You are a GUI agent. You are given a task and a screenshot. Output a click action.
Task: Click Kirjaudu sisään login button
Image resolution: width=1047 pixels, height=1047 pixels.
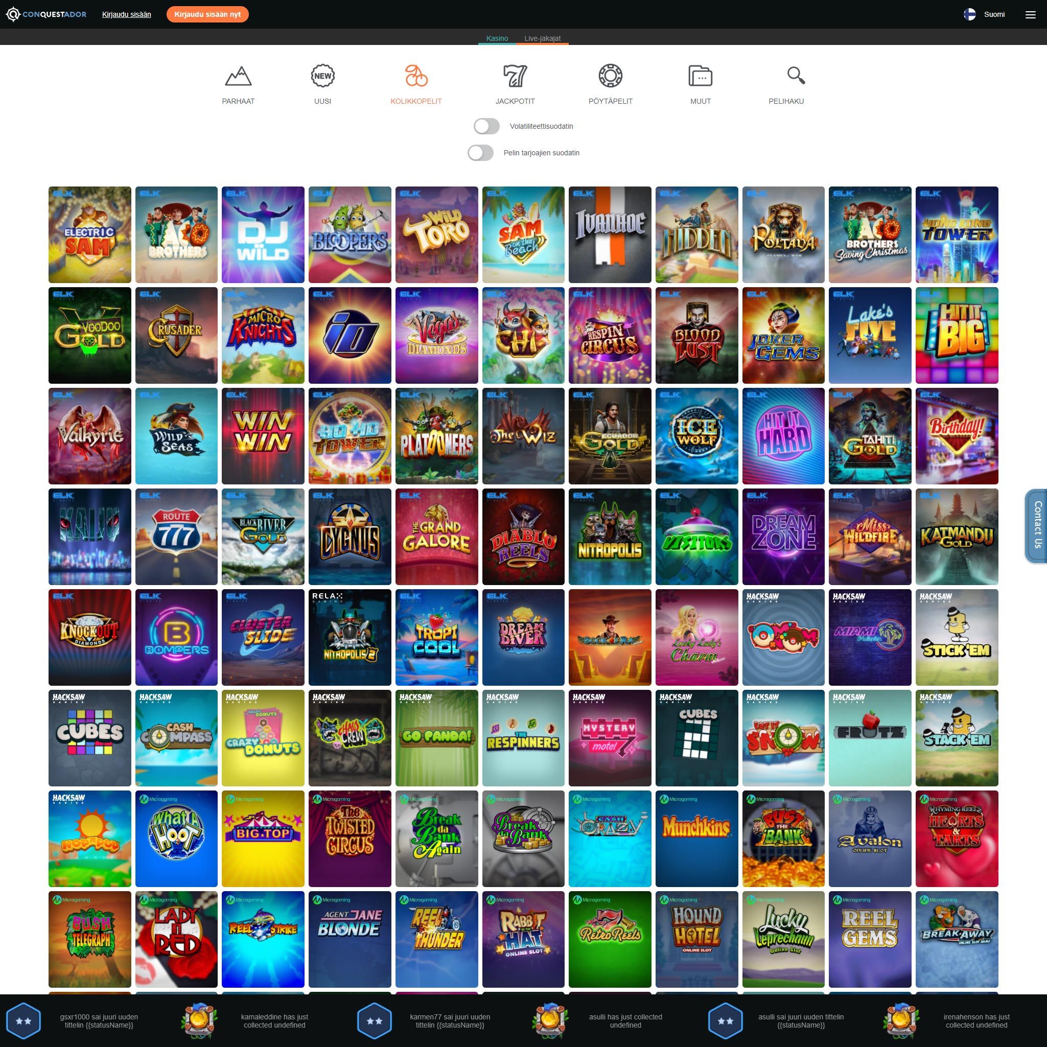point(126,14)
